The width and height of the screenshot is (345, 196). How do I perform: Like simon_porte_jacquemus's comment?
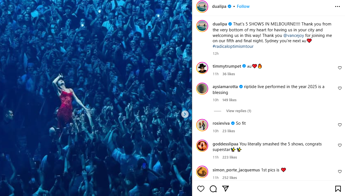(340, 172)
